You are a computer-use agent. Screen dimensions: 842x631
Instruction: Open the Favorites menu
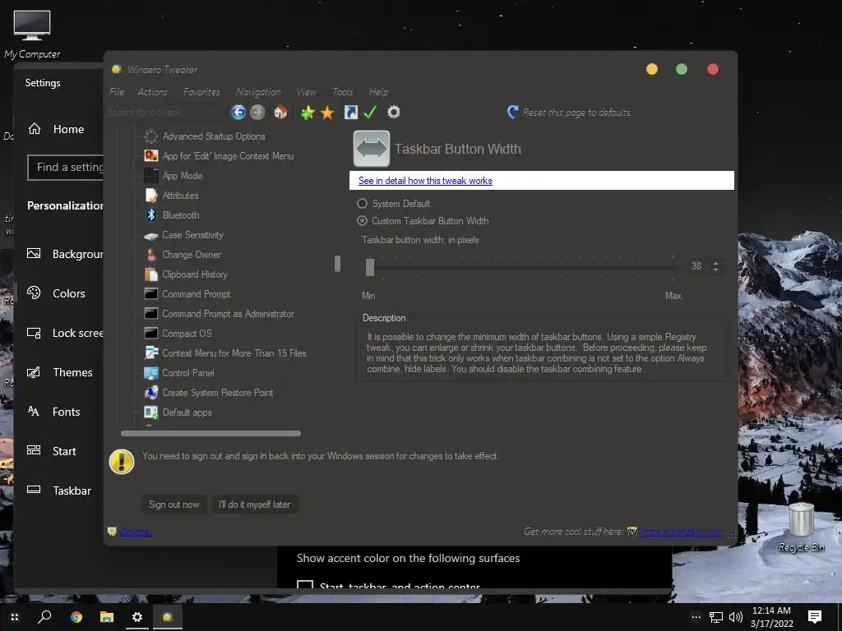click(201, 92)
